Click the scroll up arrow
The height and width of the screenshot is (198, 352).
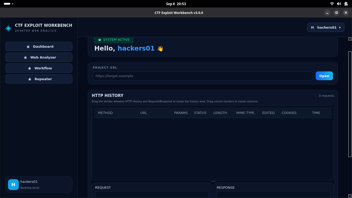click(x=350, y=39)
